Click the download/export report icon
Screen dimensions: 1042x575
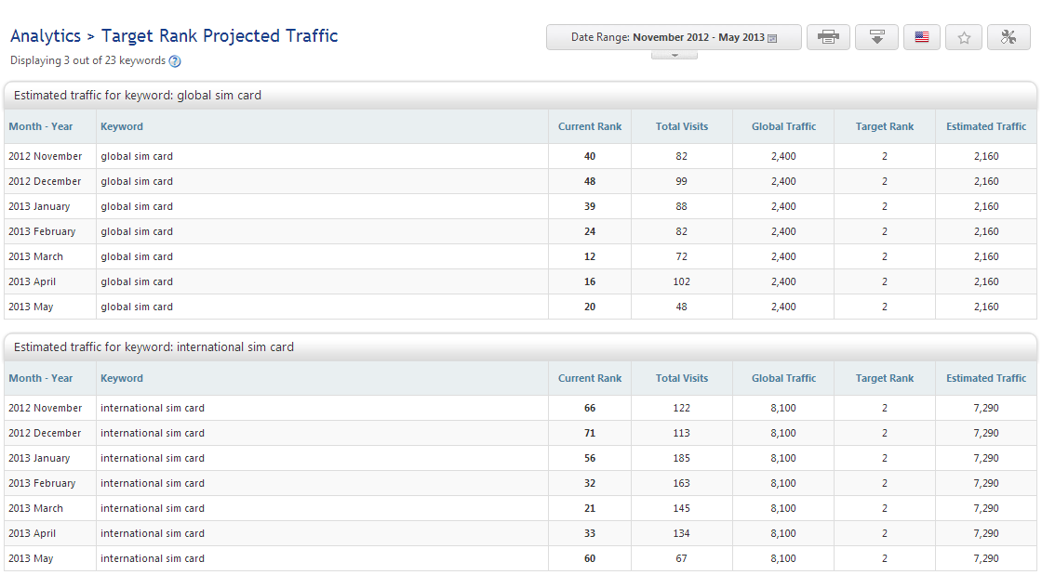click(875, 37)
